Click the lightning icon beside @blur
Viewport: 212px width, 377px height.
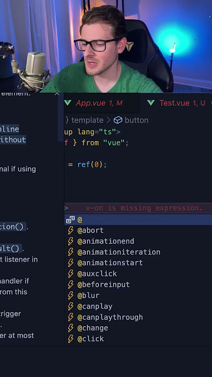point(71,295)
